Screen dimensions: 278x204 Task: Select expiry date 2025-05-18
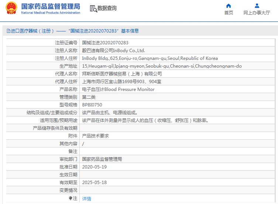94,183
